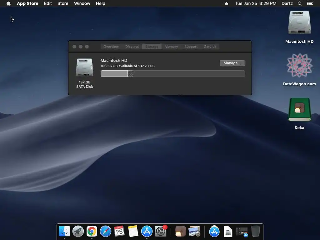The height and width of the screenshot is (240, 320).
Task: Open the App Store menu in menu bar
Action: pos(27,3)
